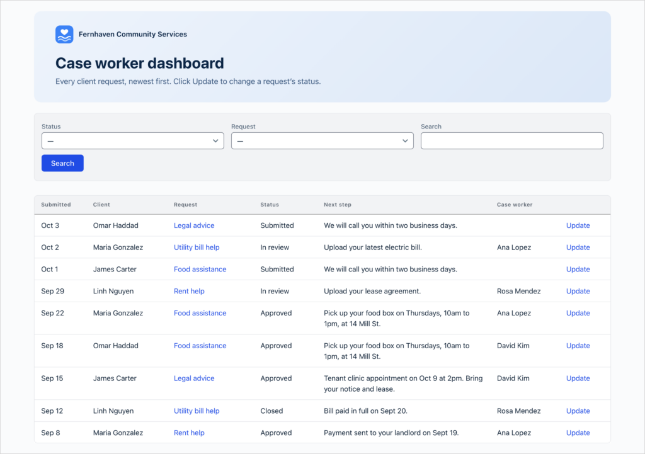Open Rent help request from Sep 8

click(189, 433)
